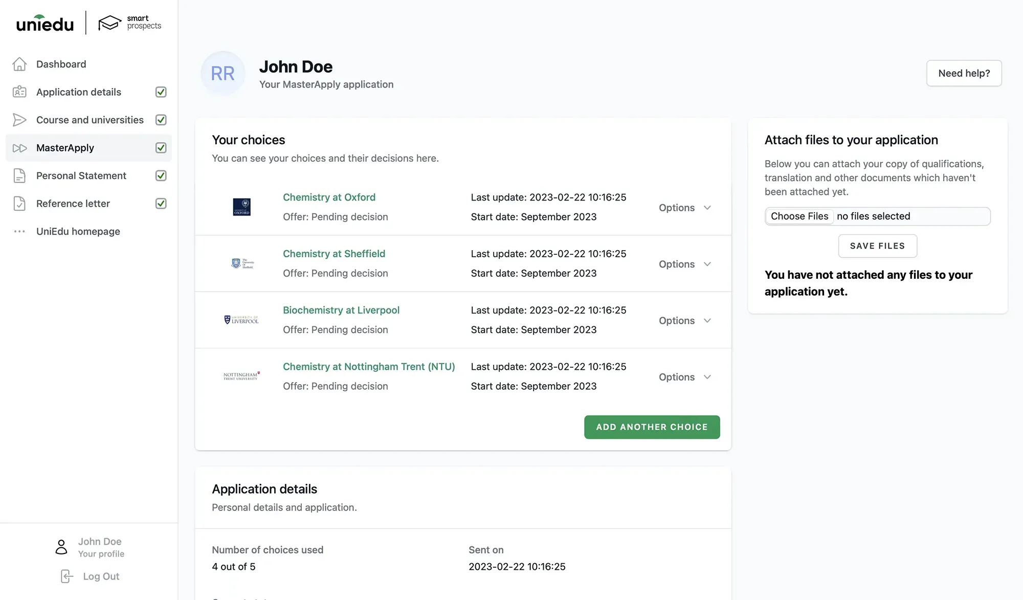Click the Liverpool university logo
Screen dimensions: 1023x600
coord(241,320)
